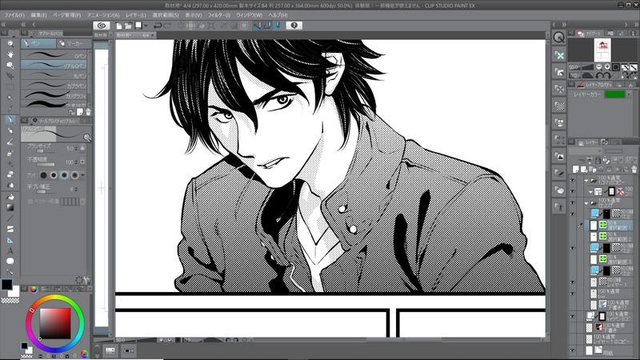Select the Airbrush tool
The image size is (640, 360).
[10, 153]
